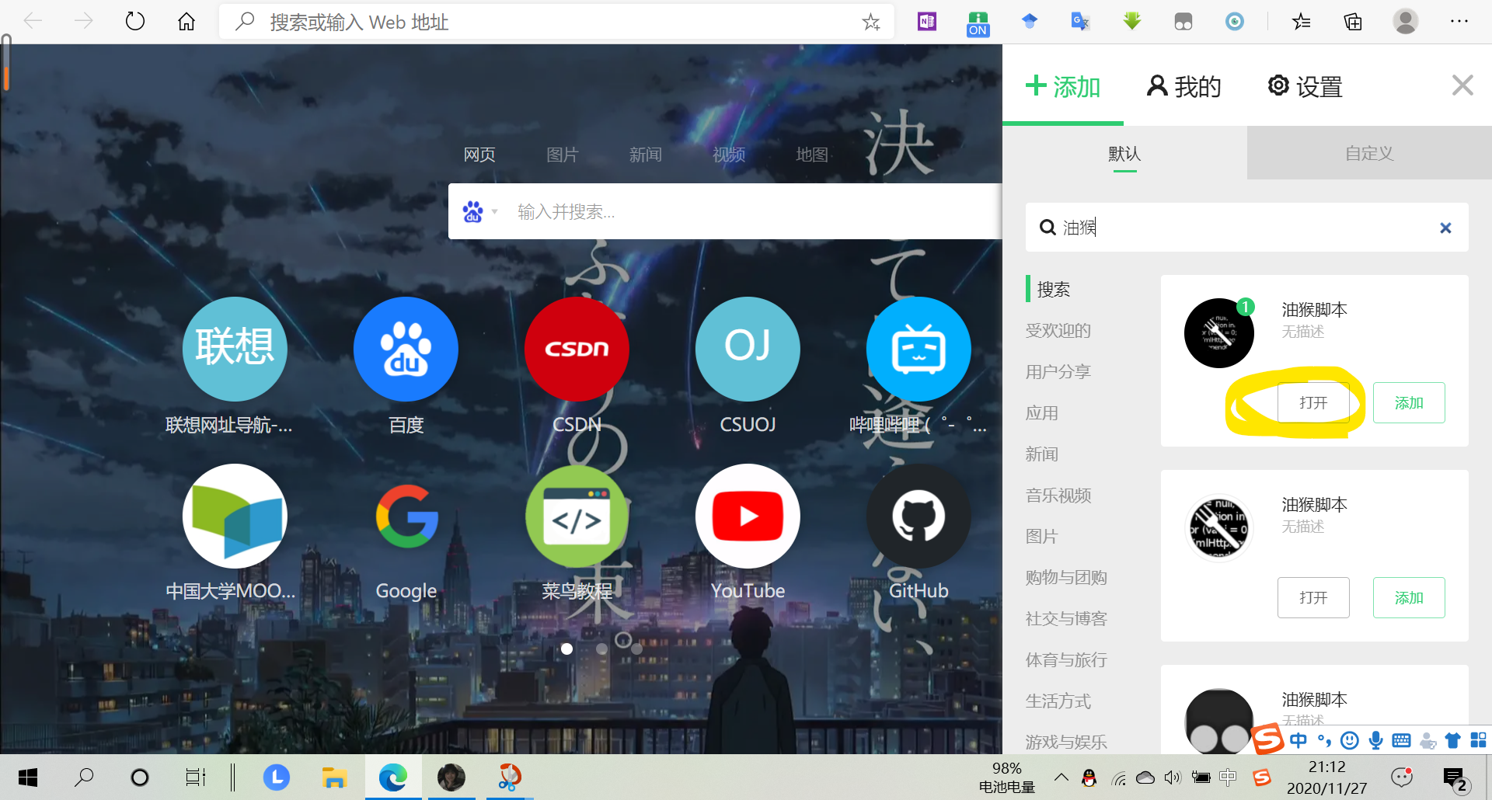The width and height of the screenshot is (1492, 800).
Task: Click the Tampermonkey 油猴脚本 result thumbnail
Action: click(x=1218, y=332)
